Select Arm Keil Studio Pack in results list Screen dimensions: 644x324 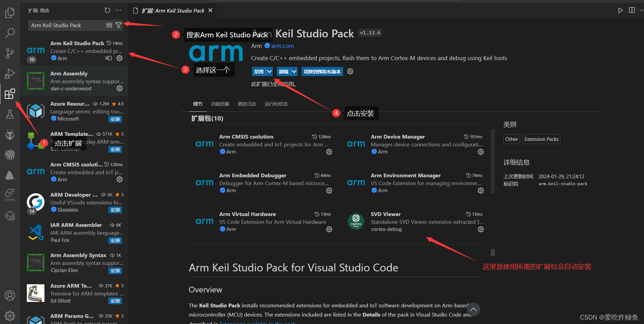coord(74,50)
